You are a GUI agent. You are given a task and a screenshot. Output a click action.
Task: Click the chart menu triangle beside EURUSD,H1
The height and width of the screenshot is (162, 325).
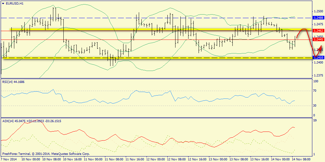(3, 4)
